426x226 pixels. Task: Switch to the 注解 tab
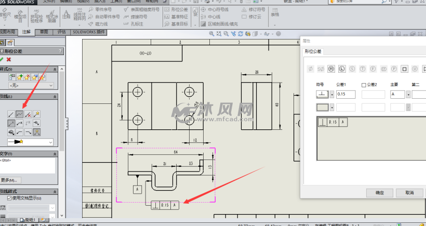[26, 32]
